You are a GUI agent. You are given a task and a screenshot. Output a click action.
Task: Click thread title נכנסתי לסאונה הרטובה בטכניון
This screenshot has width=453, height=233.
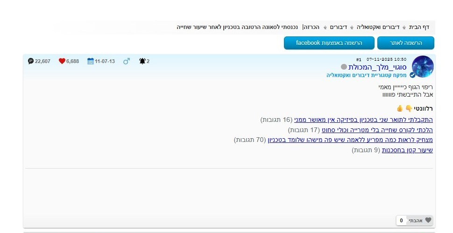(238, 27)
